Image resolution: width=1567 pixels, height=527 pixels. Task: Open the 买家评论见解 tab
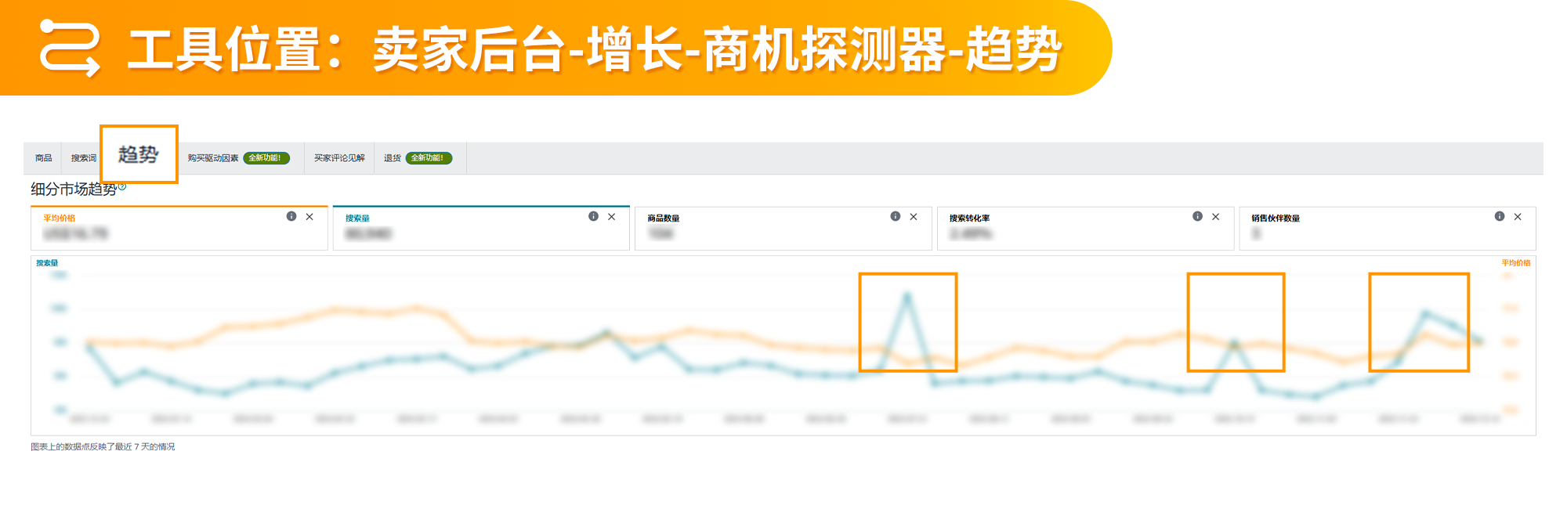[339, 158]
